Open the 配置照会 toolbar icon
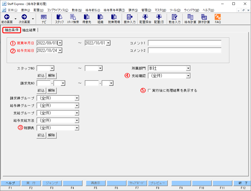The image size is (251, 191). pos(145,17)
